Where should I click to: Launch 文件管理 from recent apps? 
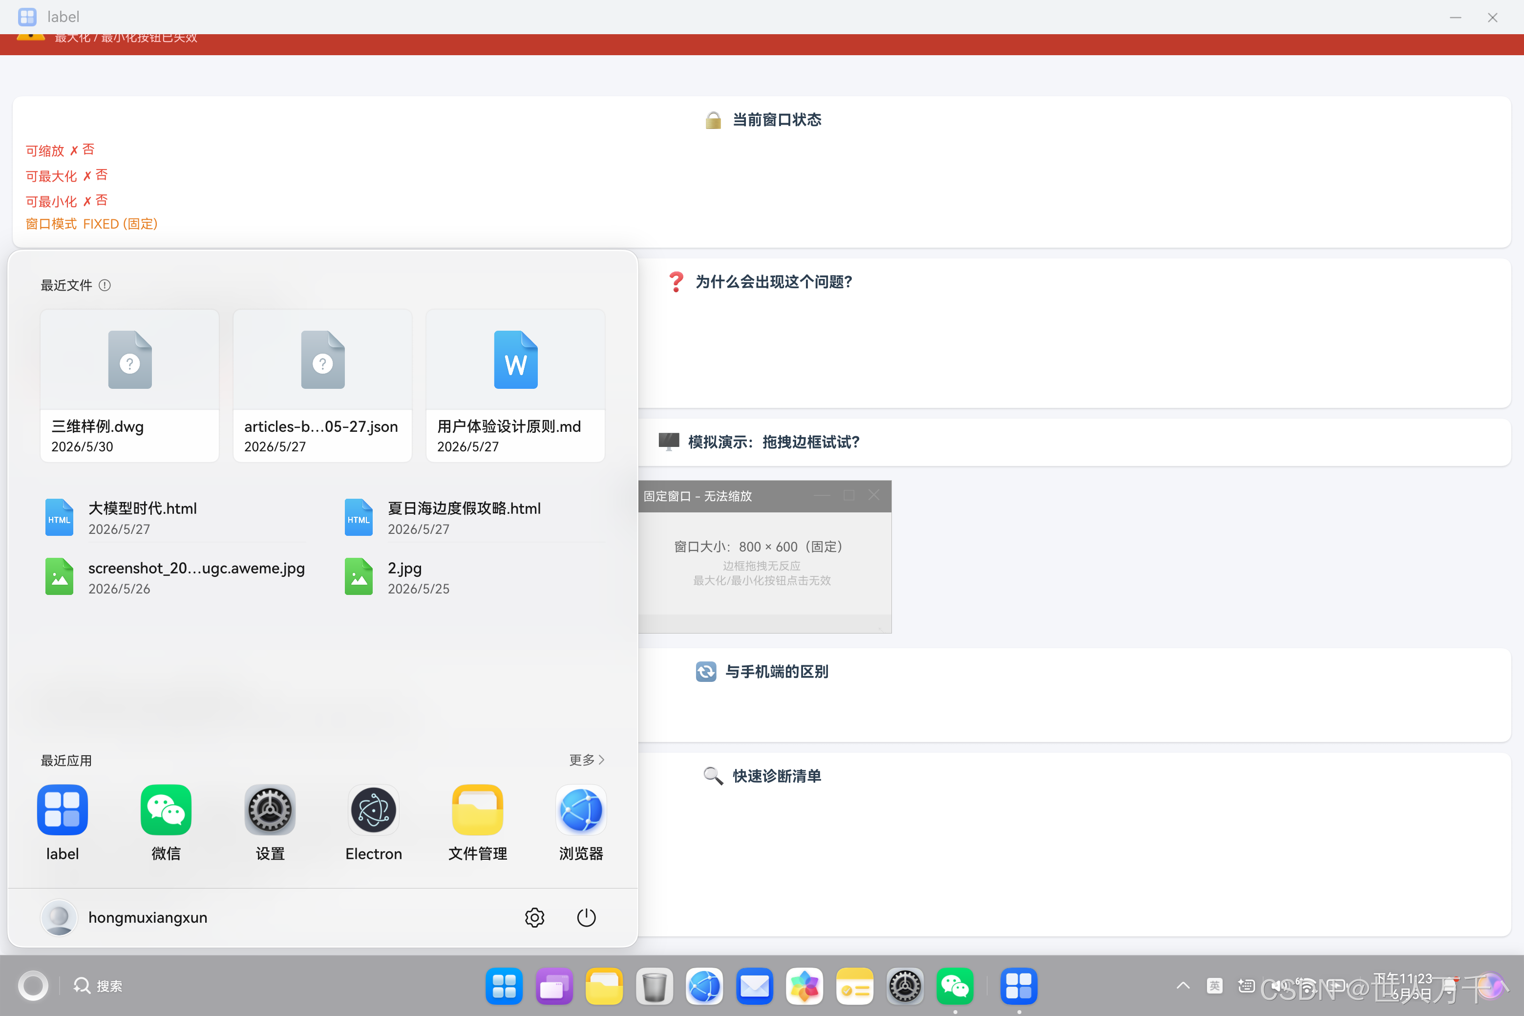(x=478, y=823)
